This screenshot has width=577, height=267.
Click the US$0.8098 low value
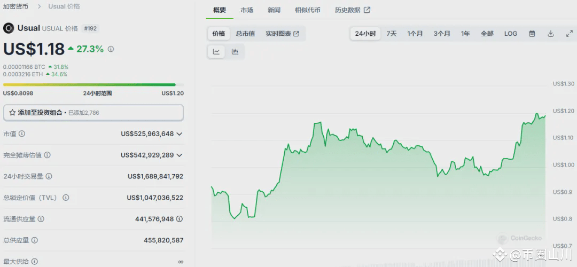tap(18, 93)
